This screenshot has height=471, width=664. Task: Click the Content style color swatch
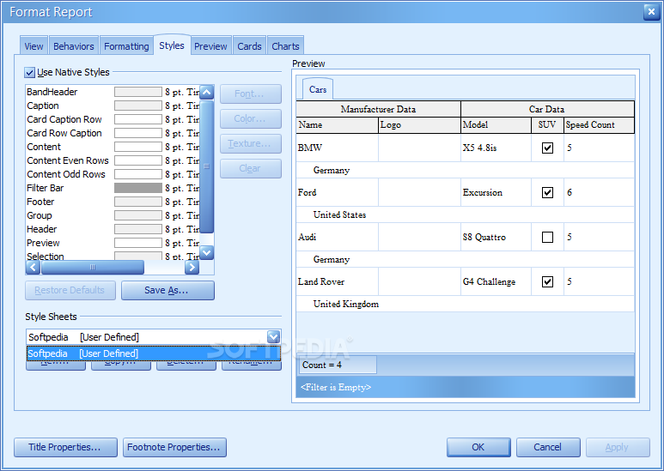(138, 147)
